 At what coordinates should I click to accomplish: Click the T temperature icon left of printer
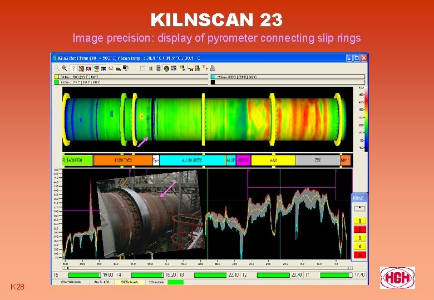pos(205,68)
